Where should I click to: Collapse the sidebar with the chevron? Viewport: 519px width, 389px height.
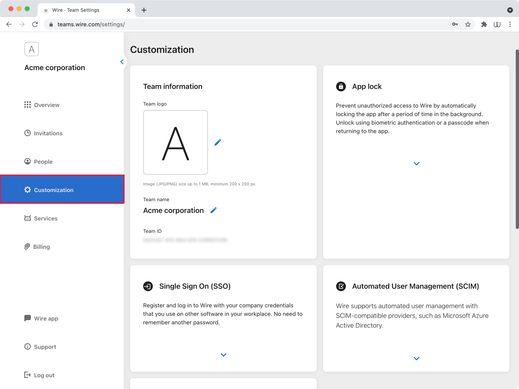[122, 62]
